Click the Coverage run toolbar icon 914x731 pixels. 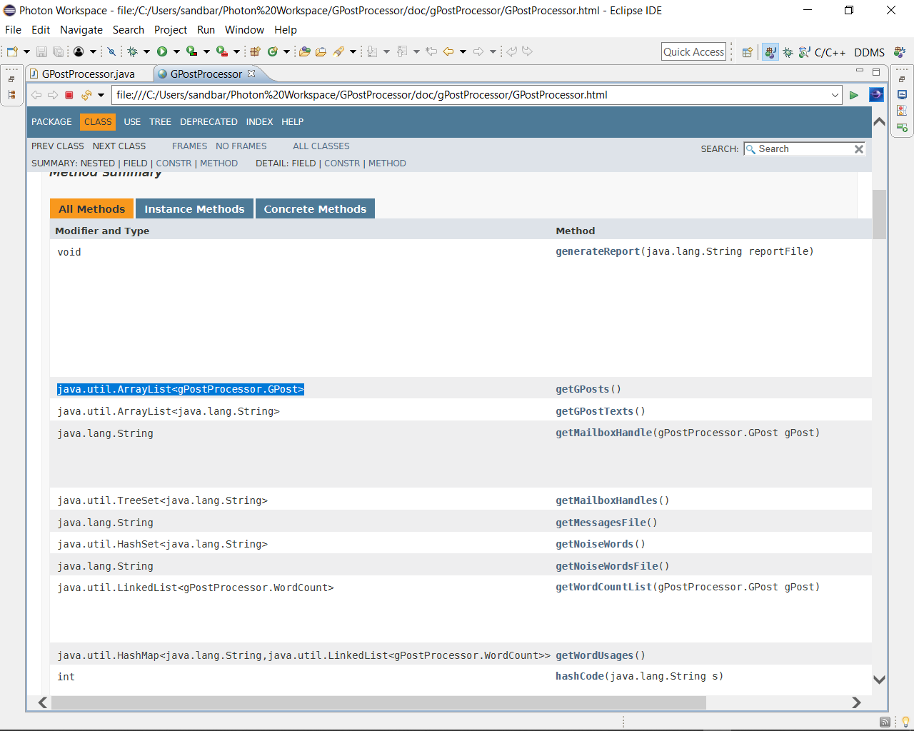point(191,51)
